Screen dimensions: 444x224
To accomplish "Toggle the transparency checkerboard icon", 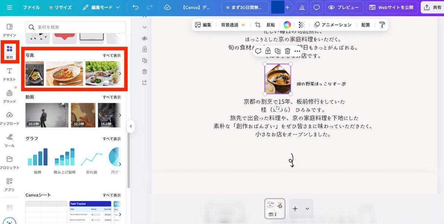I will coord(302,25).
